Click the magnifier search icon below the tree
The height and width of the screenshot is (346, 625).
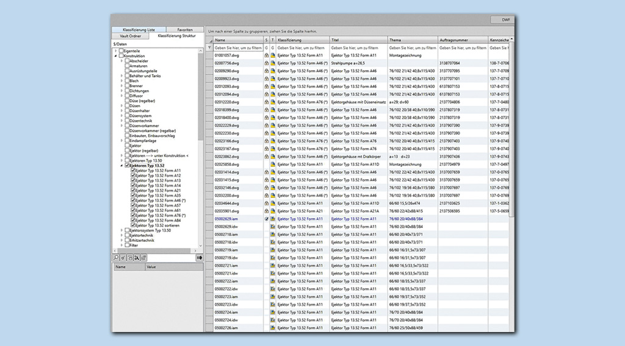tap(116, 258)
